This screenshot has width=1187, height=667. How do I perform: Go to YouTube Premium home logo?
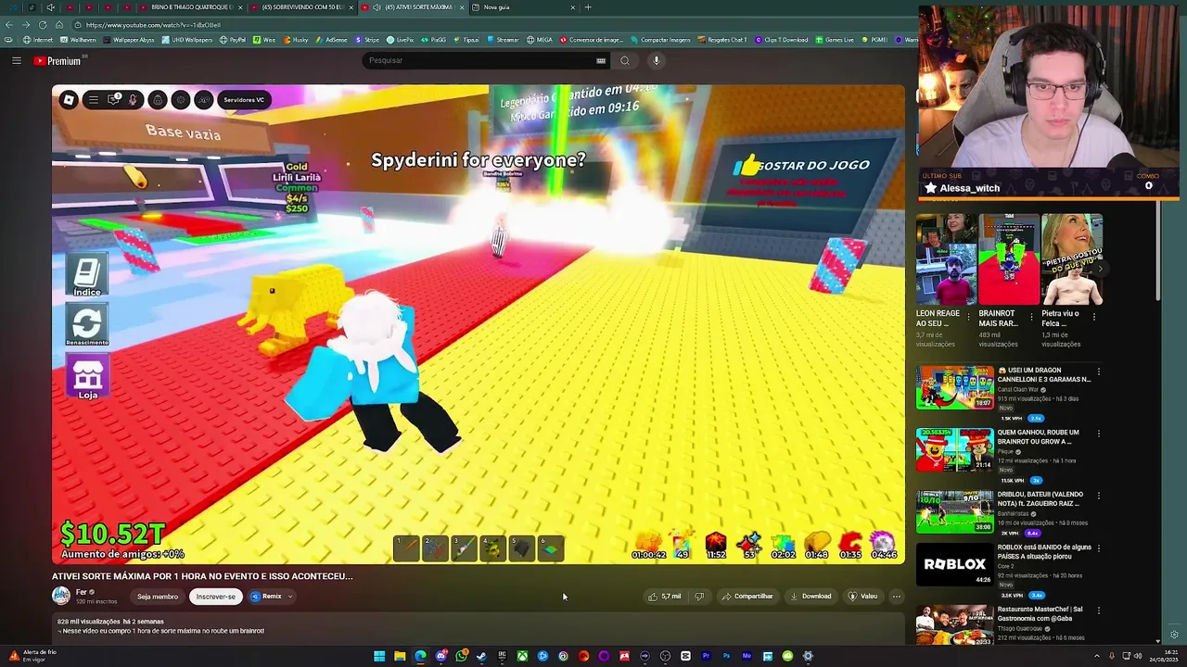57,61
